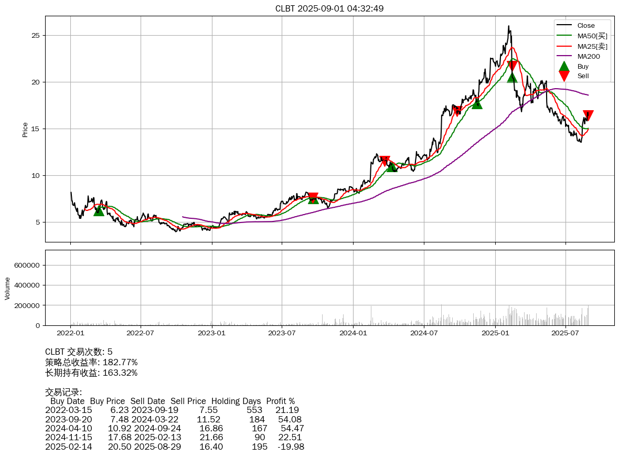This screenshot has height=456, width=619.
Task: Click the green Buy marker near November 2024
Action: coord(477,103)
